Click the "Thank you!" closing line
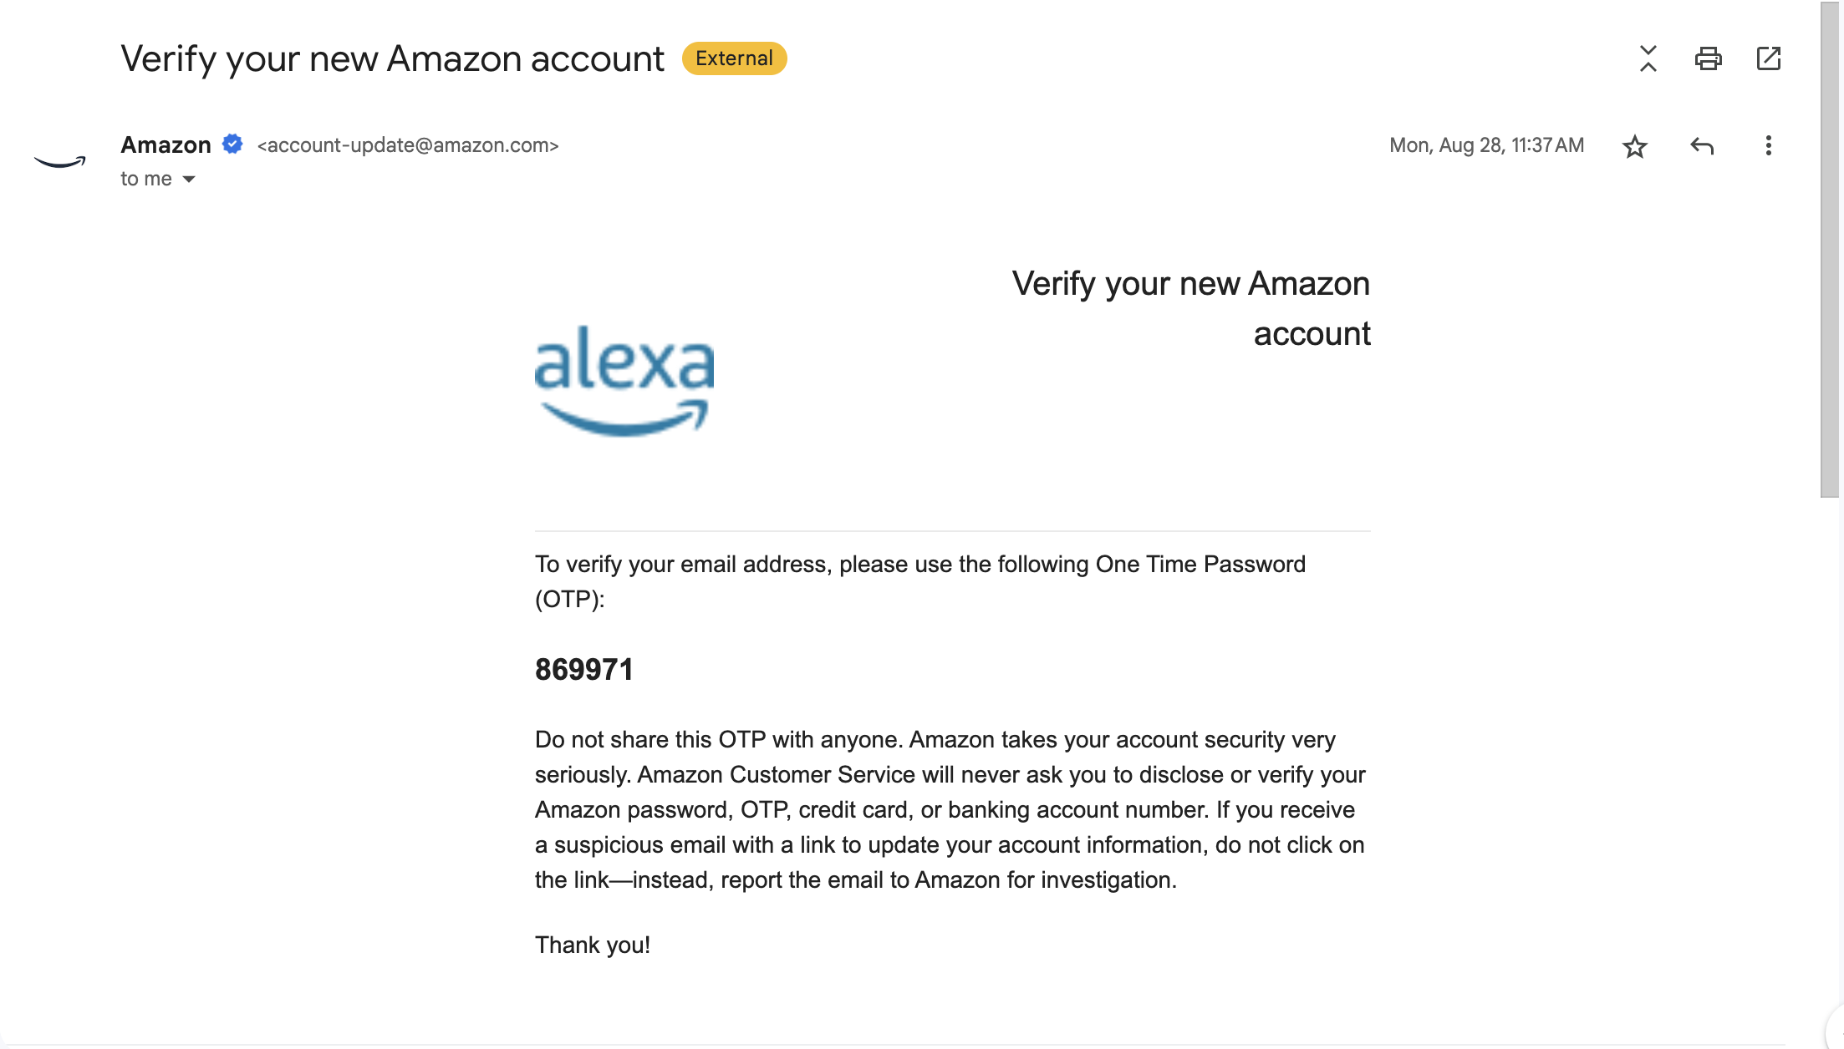 pos(593,945)
